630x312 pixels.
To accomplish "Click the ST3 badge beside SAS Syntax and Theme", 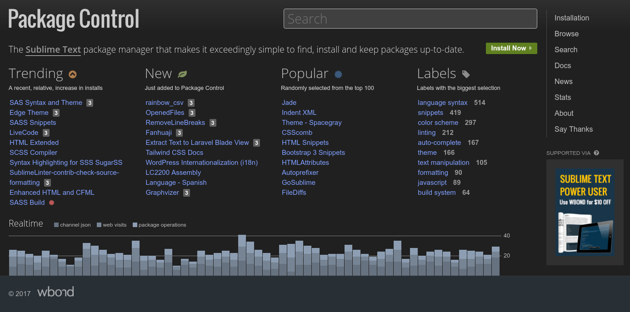I will [x=90, y=103].
